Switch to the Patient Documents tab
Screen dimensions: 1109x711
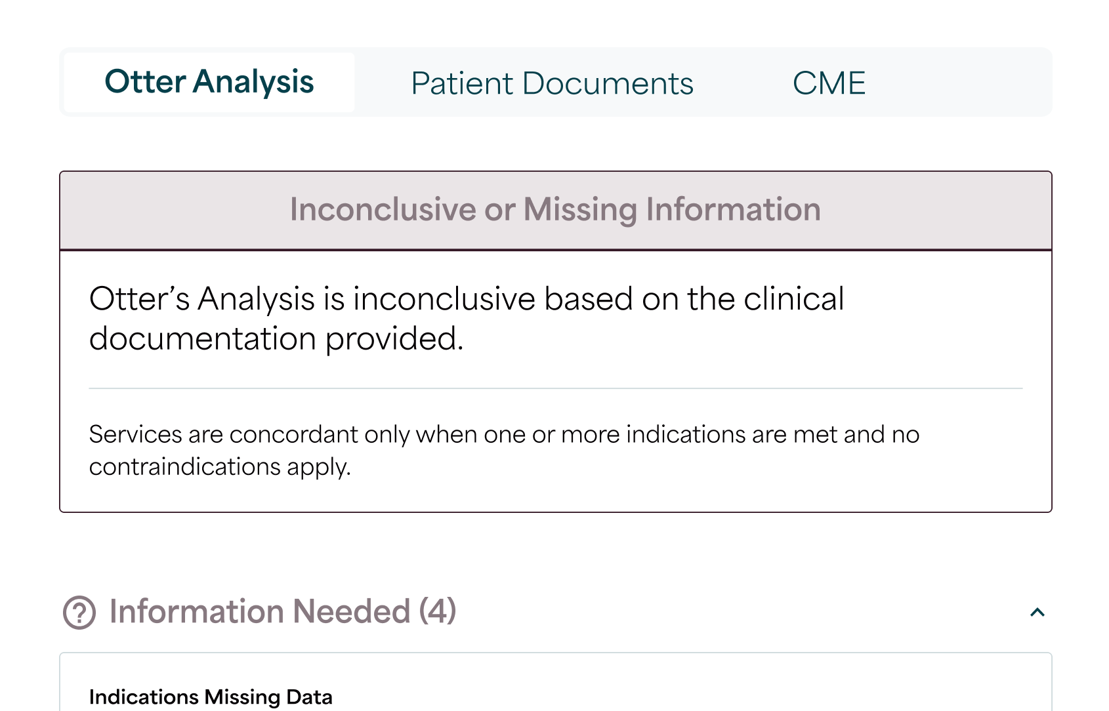coord(552,83)
